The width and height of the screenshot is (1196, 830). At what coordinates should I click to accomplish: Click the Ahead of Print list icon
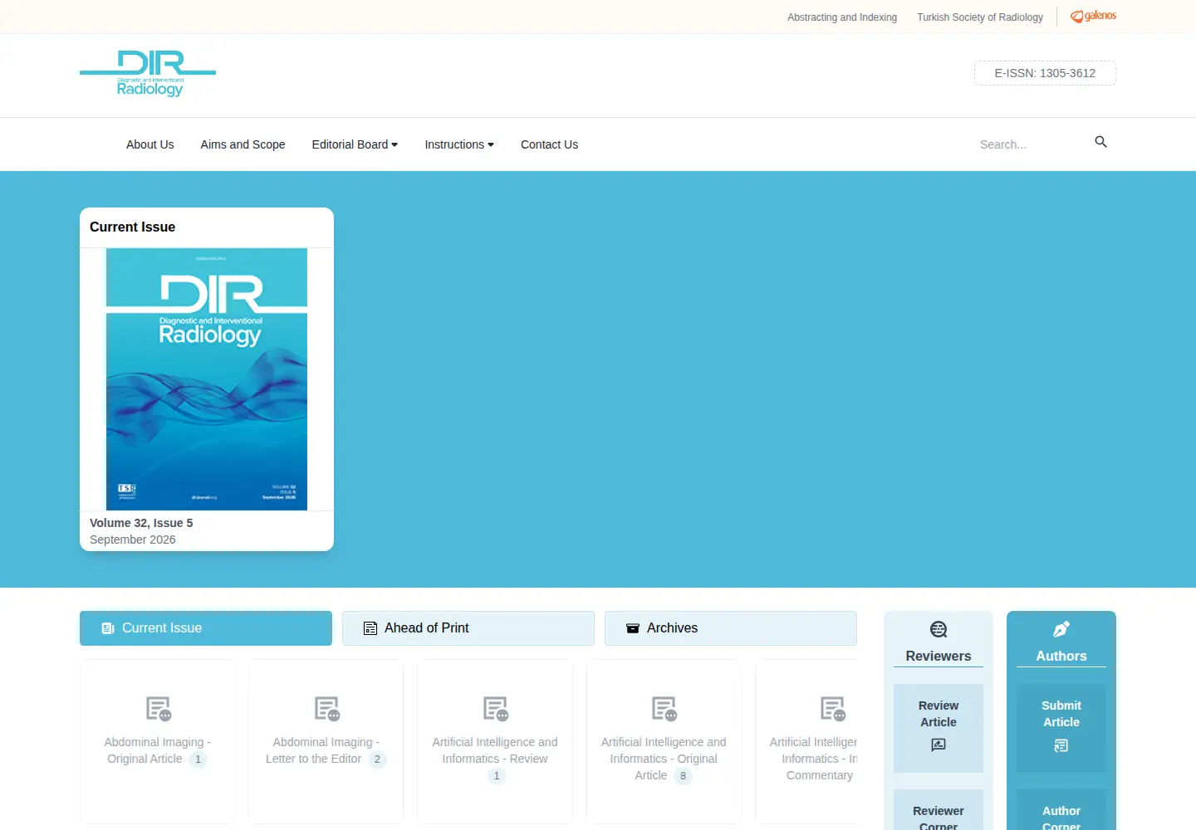click(370, 628)
